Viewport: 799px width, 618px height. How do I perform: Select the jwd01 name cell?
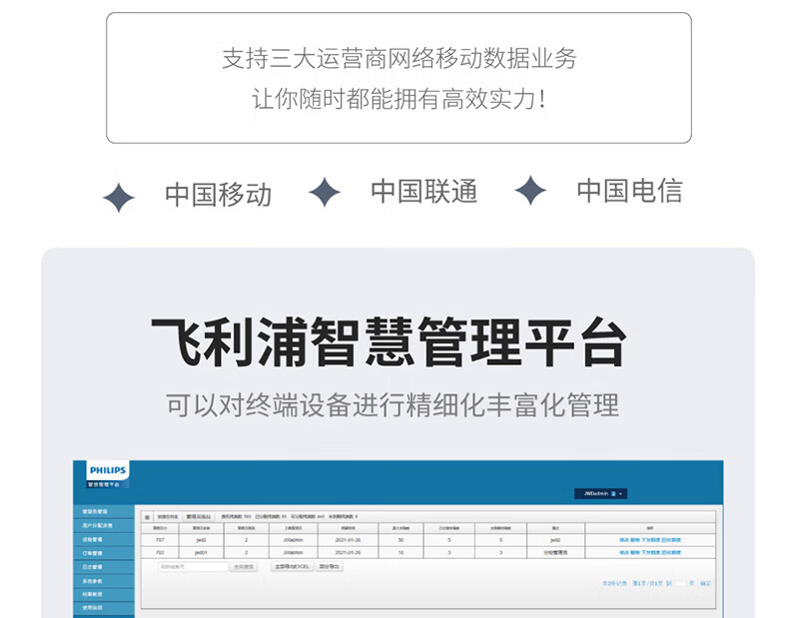(202, 552)
